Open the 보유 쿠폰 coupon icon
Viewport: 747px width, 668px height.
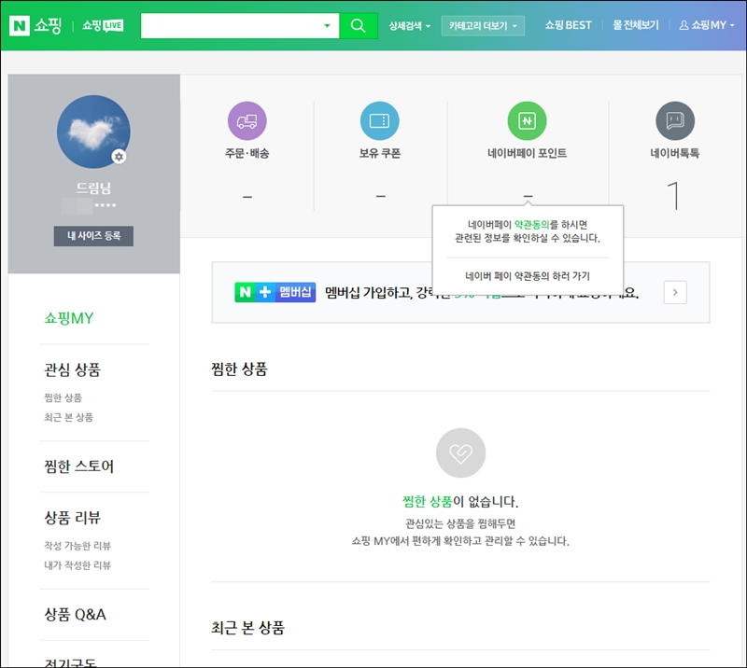coord(380,121)
